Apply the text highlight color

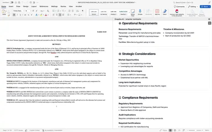coord(41,15)
